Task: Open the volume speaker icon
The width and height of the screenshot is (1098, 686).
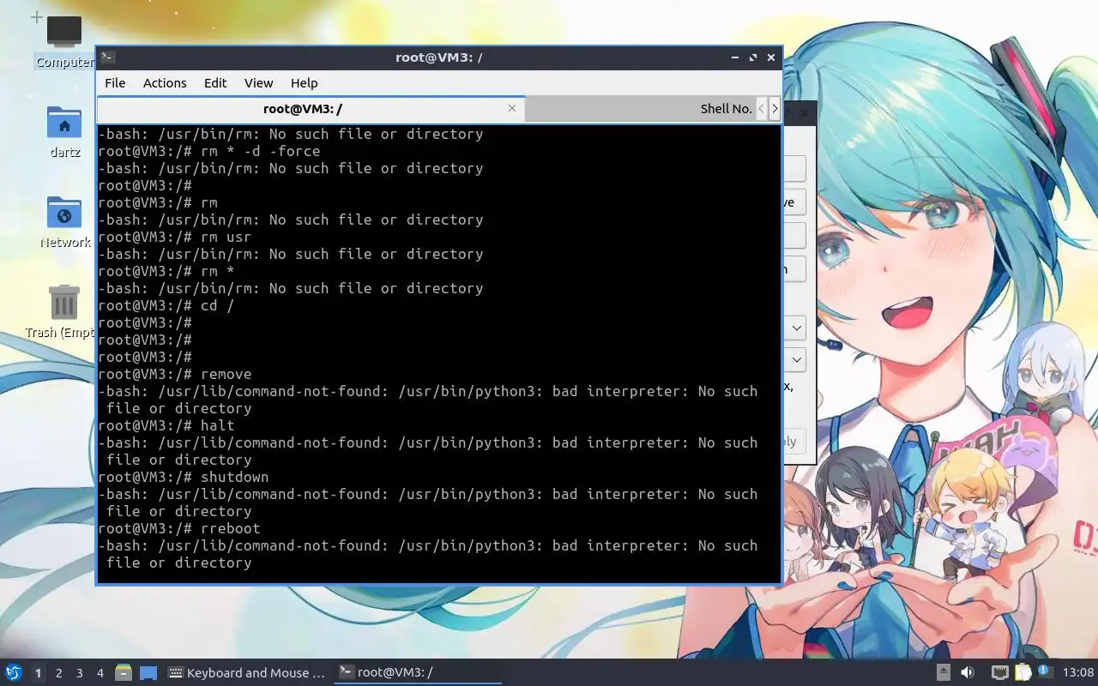Action: coord(968,672)
